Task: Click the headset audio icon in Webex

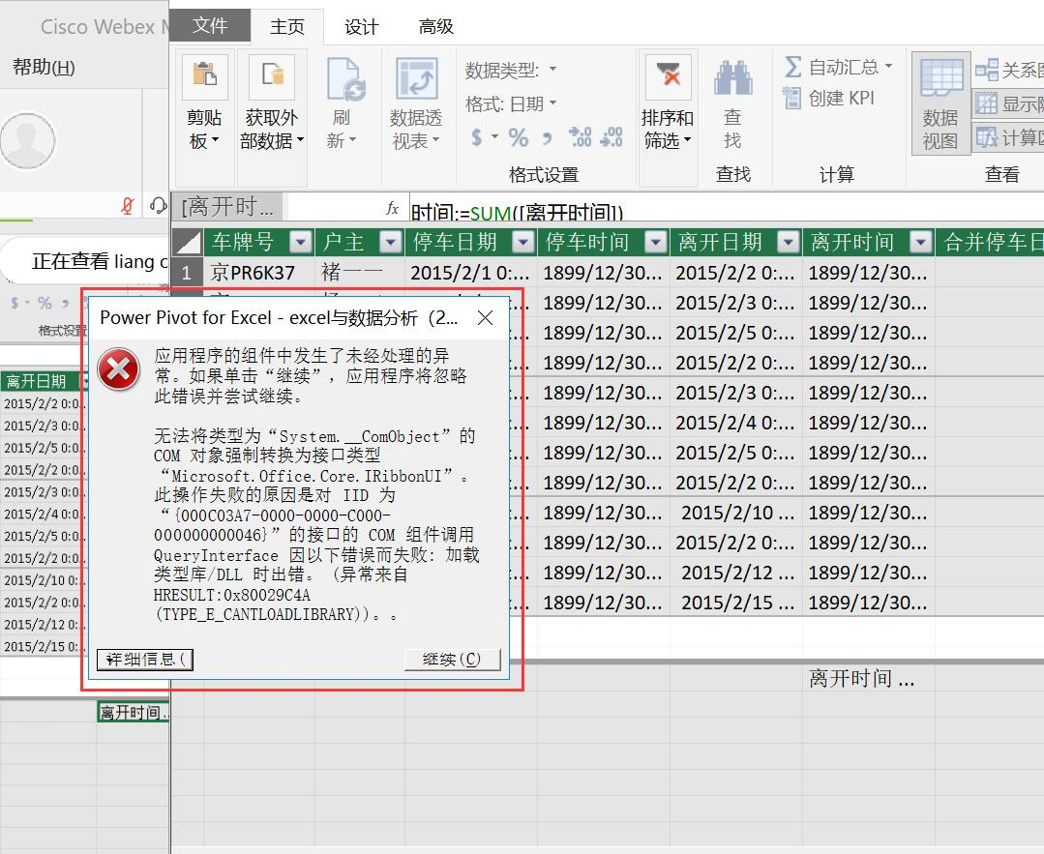Action: [x=158, y=206]
